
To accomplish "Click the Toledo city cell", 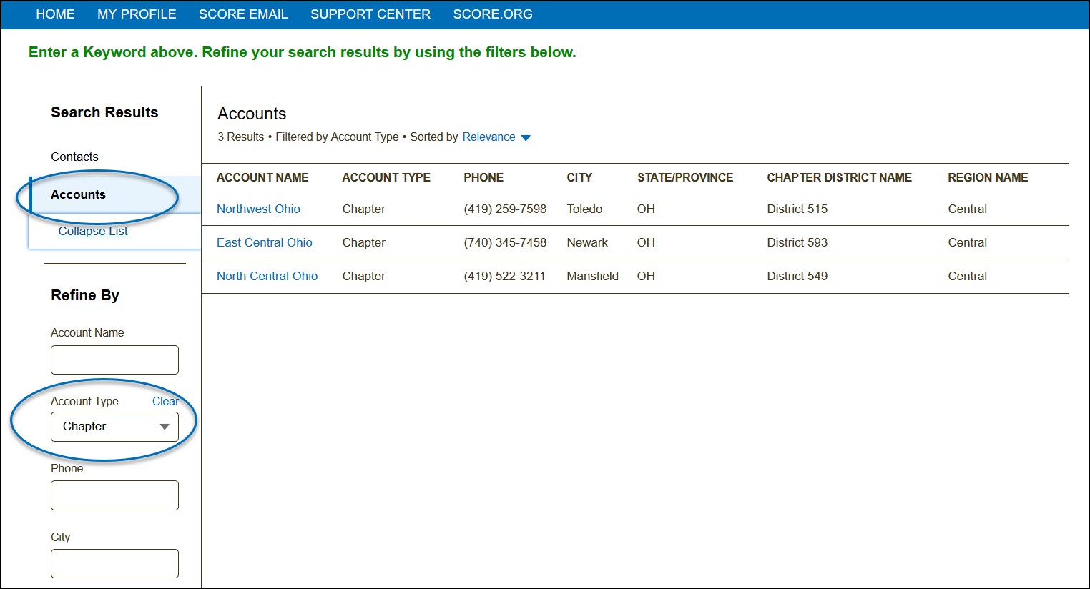I will tap(584, 209).
